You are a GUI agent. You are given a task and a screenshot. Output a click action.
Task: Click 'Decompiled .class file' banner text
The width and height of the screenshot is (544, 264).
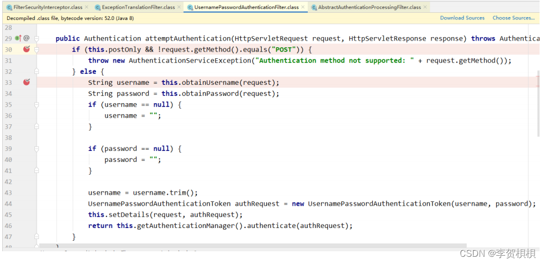tap(70, 18)
